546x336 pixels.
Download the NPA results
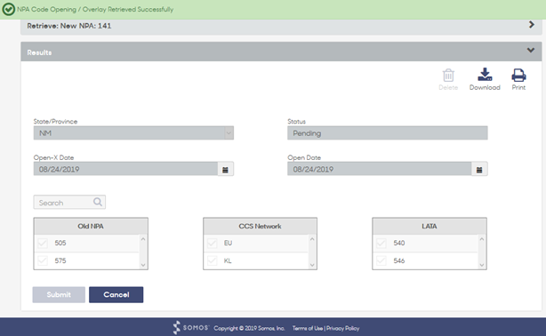(x=485, y=75)
